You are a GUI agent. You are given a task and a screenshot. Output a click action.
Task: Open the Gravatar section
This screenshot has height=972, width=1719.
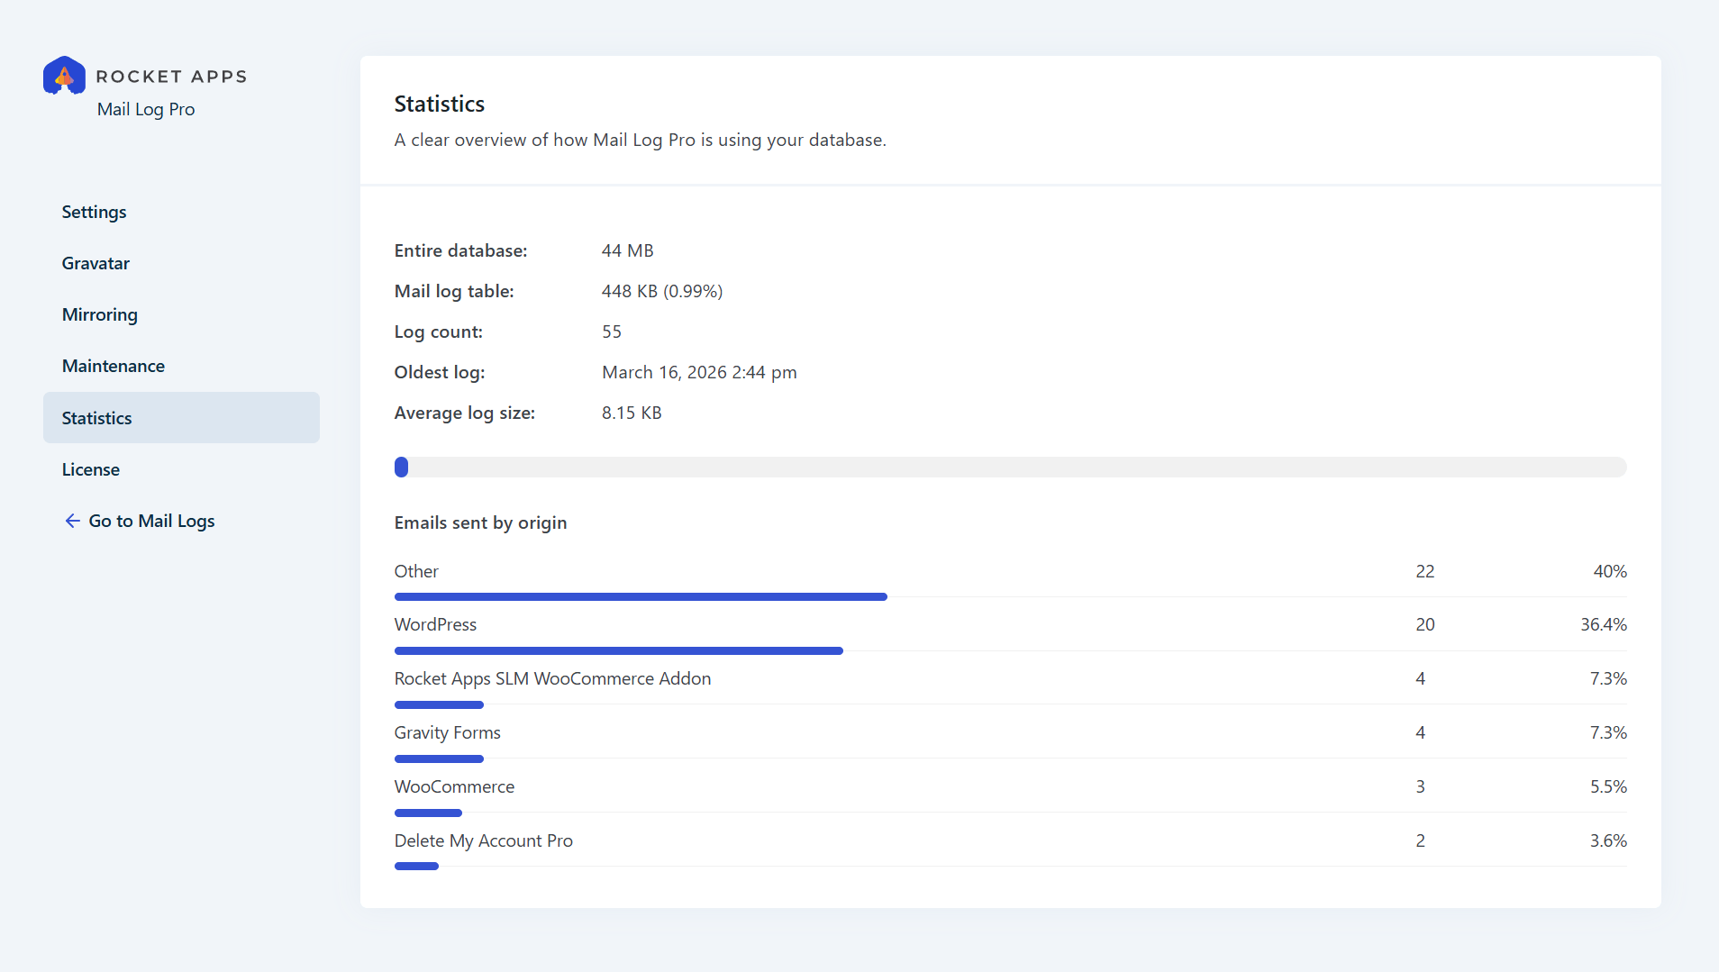coord(95,263)
